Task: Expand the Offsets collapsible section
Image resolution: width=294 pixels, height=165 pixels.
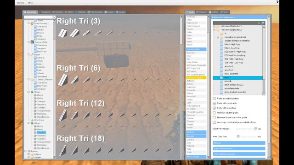Action: point(239,143)
